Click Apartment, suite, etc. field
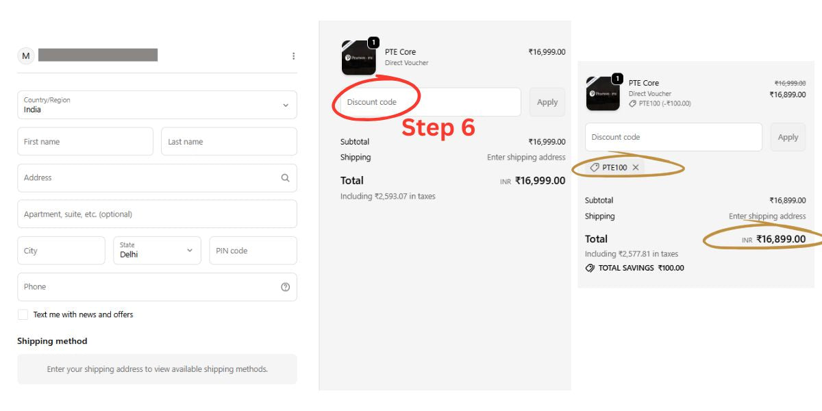The width and height of the screenshot is (822, 411). coord(157,214)
